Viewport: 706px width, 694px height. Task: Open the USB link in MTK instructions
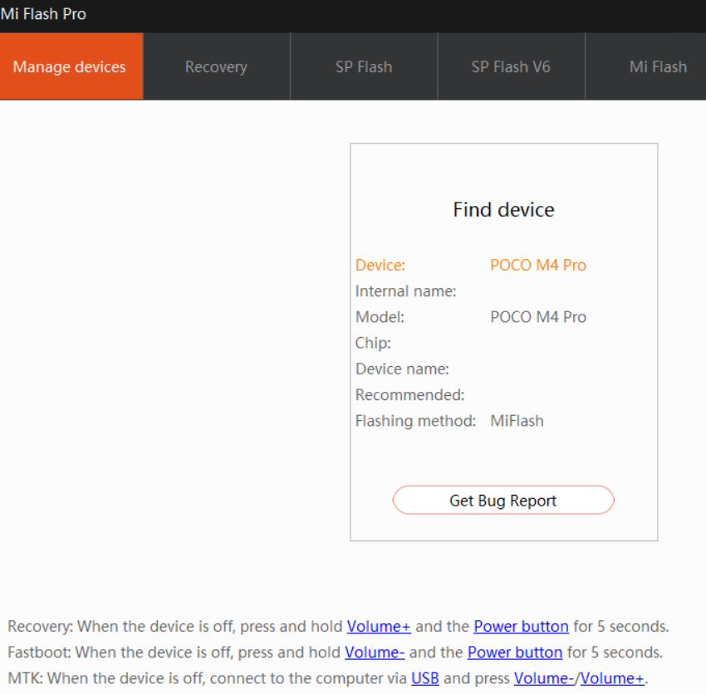(425, 678)
